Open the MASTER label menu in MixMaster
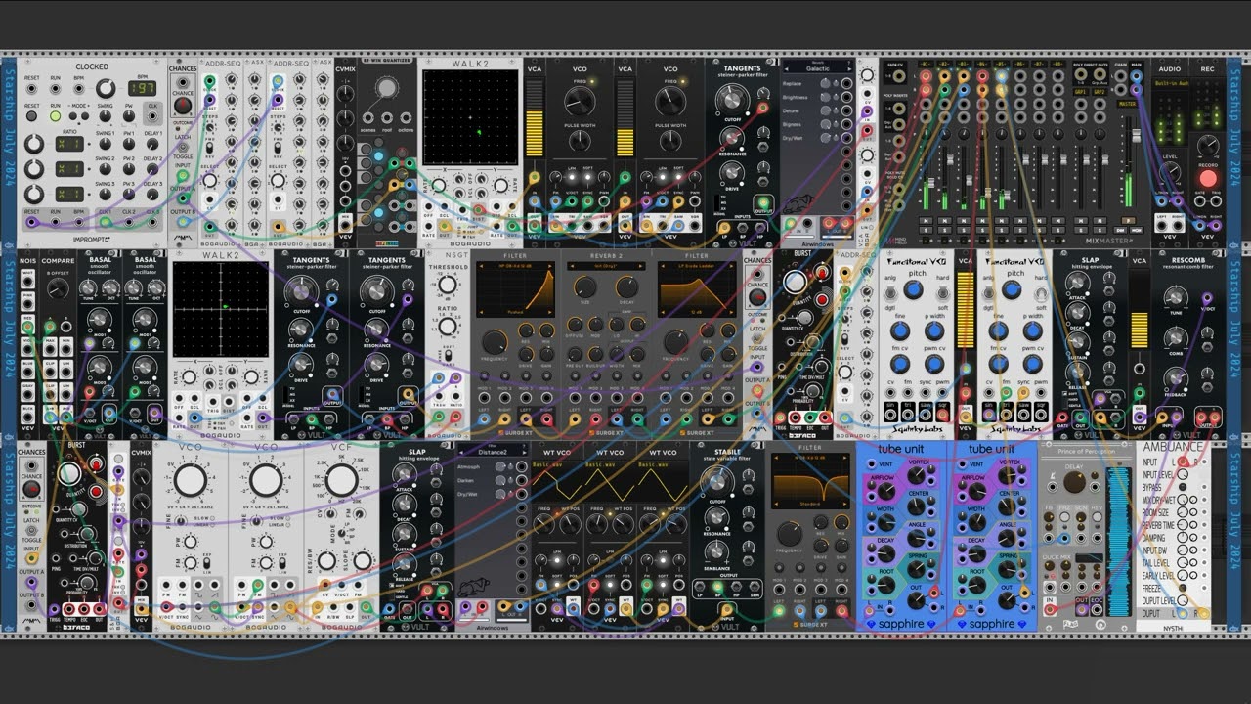Image resolution: width=1251 pixels, height=704 pixels. tap(1127, 103)
